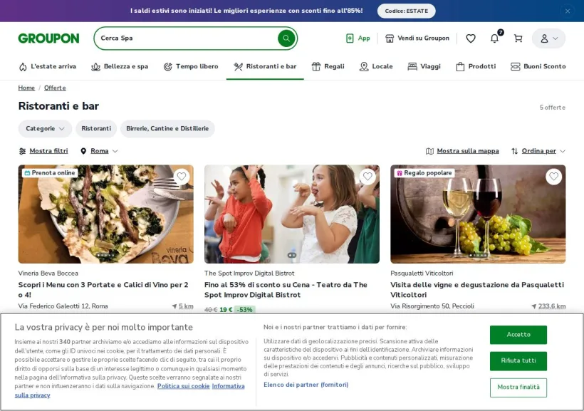Open Tempo libero category

(191, 66)
